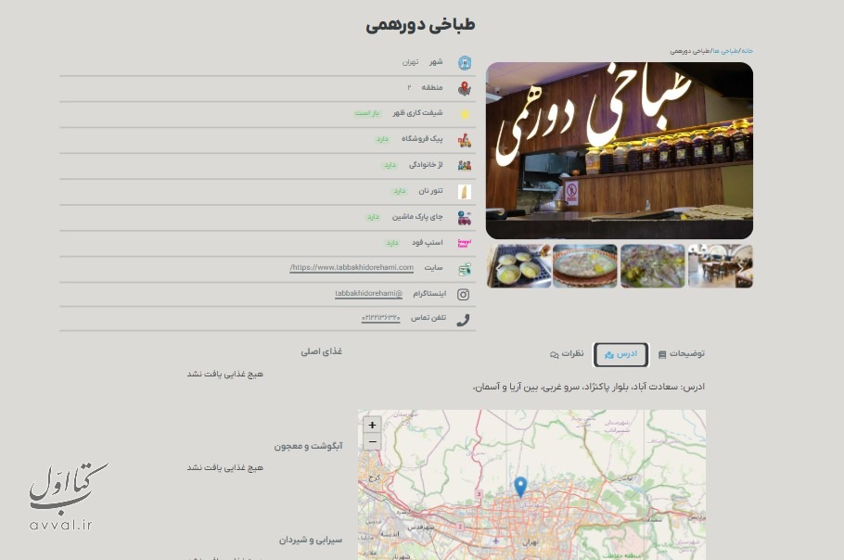Open the main storefront sign photo
The height and width of the screenshot is (560, 844).
620,150
